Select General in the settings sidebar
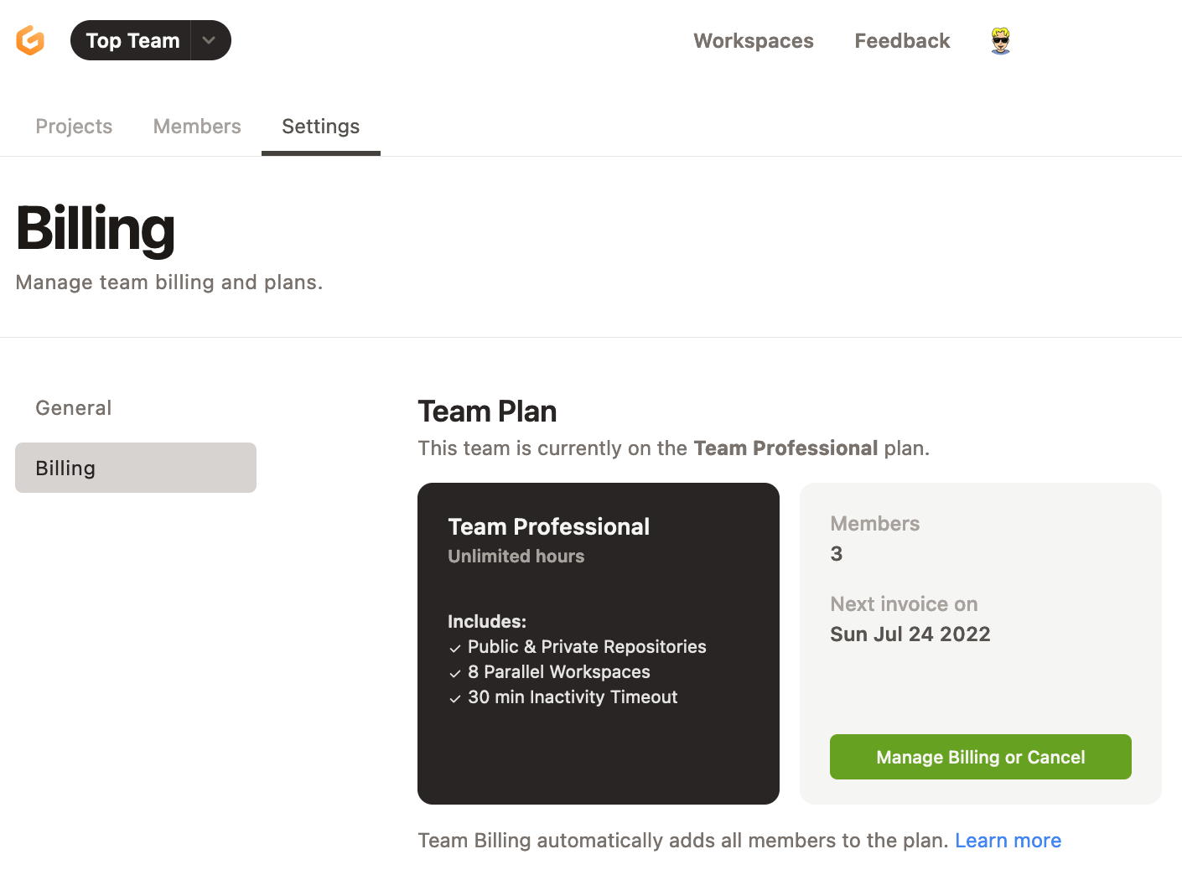 click(73, 407)
